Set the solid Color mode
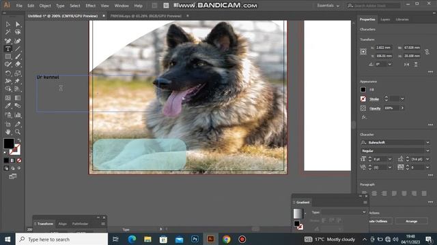Image resolution: width=437 pixels, height=245 pixels. 6,161
